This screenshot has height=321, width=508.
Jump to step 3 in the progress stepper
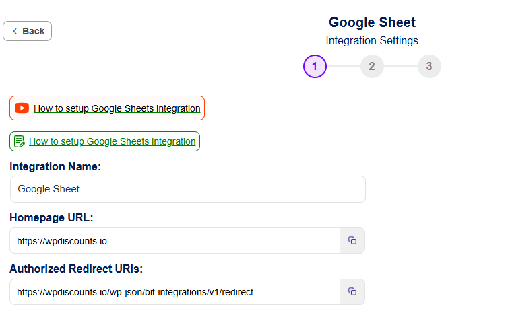pos(429,67)
